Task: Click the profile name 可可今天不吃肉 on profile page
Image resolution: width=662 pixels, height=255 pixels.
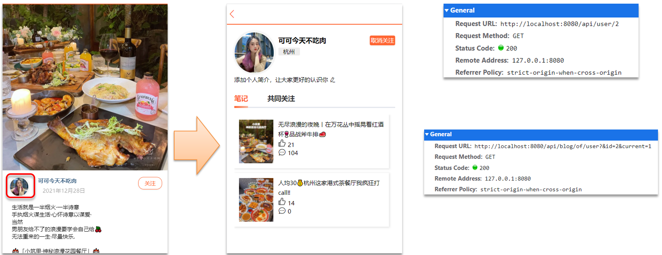Action: (302, 40)
